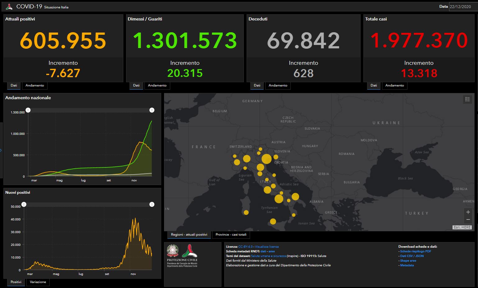Click the Sicily region bubble on the map
The width and height of the screenshot is (478, 288).
tap(273, 221)
